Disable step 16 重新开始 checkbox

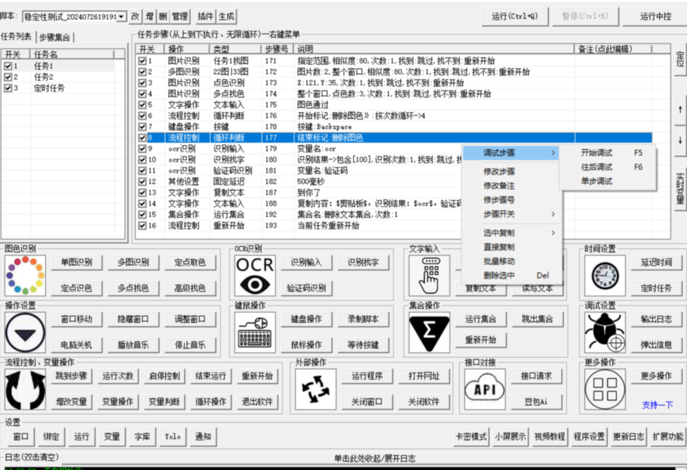tap(142, 226)
